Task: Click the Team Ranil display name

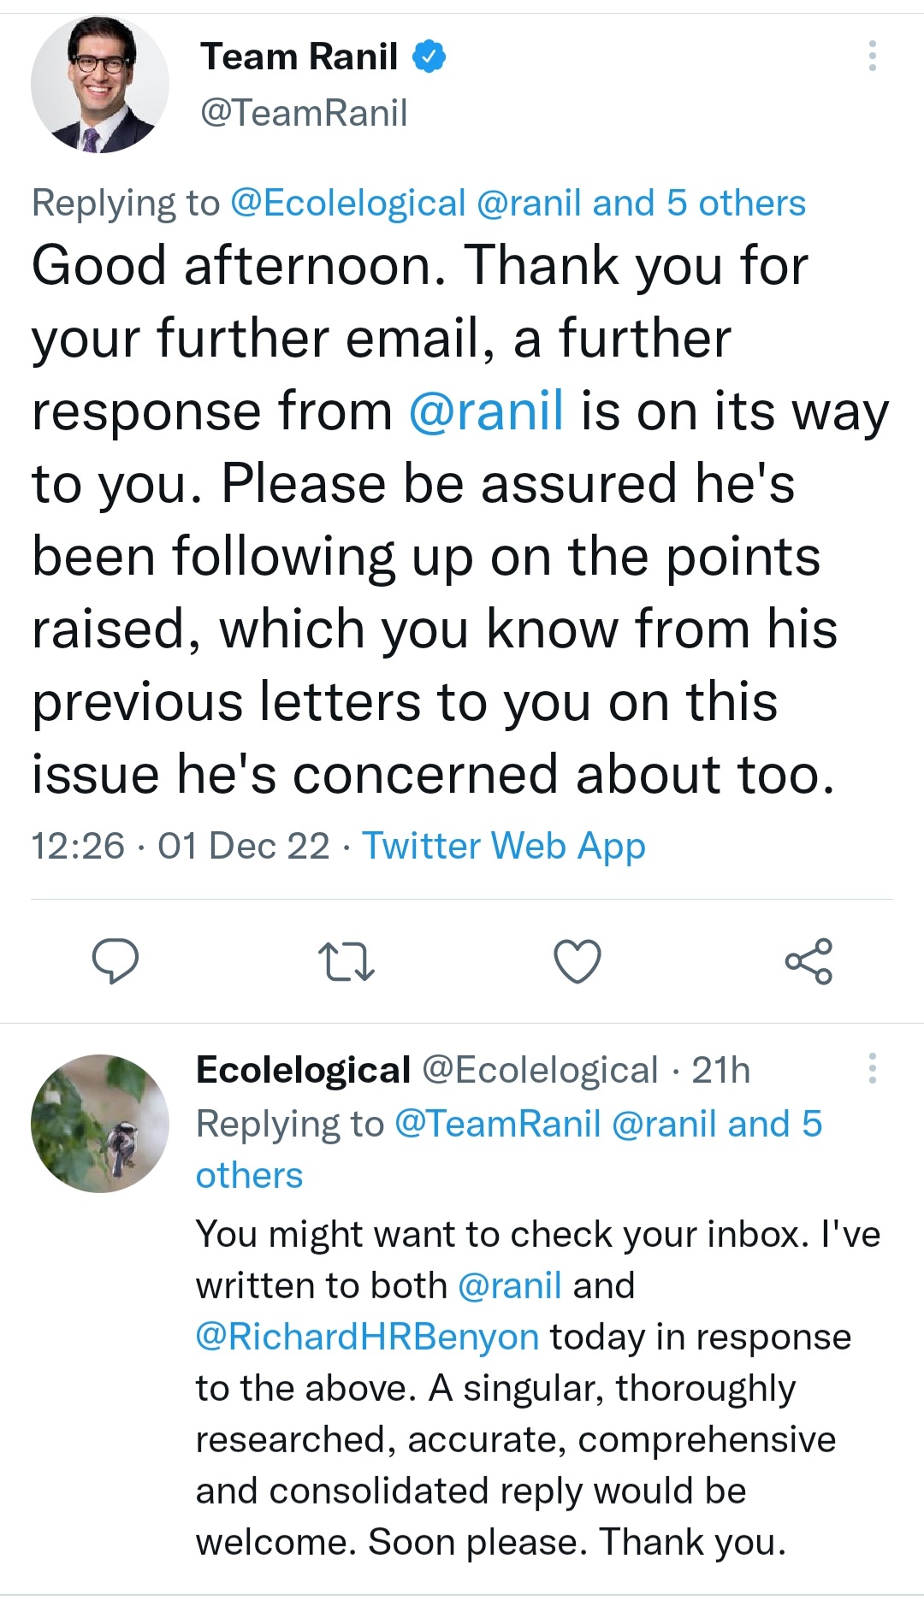Action: point(299,56)
